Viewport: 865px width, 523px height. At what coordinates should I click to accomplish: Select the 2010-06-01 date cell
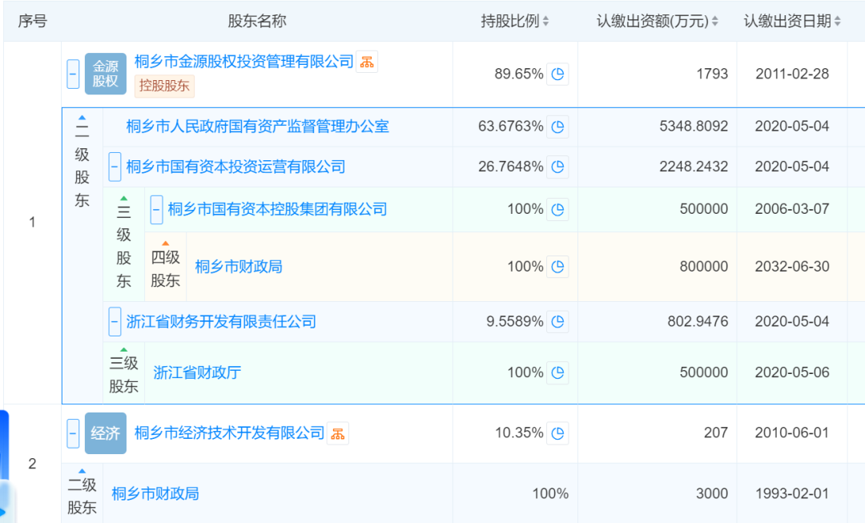pos(792,433)
